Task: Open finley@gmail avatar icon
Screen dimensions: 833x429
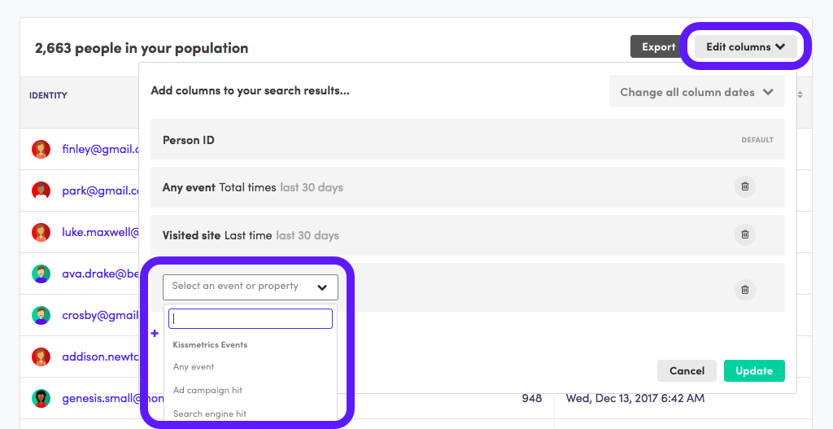Action: point(41,150)
